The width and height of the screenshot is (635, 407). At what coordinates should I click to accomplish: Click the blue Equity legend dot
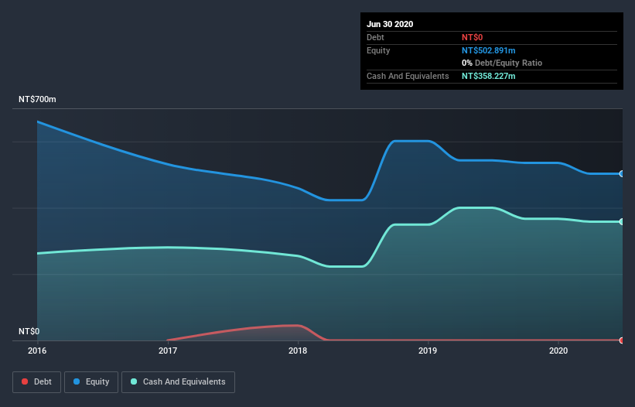tap(77, 381)
